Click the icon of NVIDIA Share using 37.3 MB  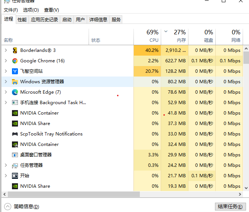coord(15,124)
